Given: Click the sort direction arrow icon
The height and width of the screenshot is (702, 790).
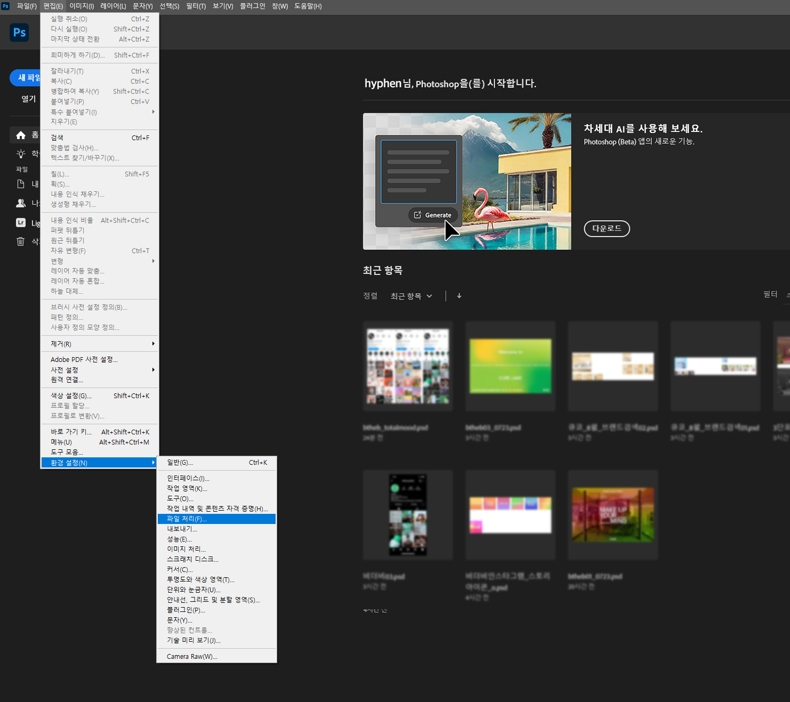Looking at the screenshot, I should tap(459, 296).
